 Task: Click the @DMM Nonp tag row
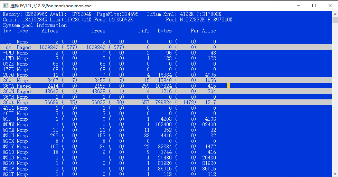point(104,125)
